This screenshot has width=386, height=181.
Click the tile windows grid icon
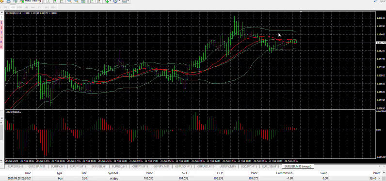point(83,1)
